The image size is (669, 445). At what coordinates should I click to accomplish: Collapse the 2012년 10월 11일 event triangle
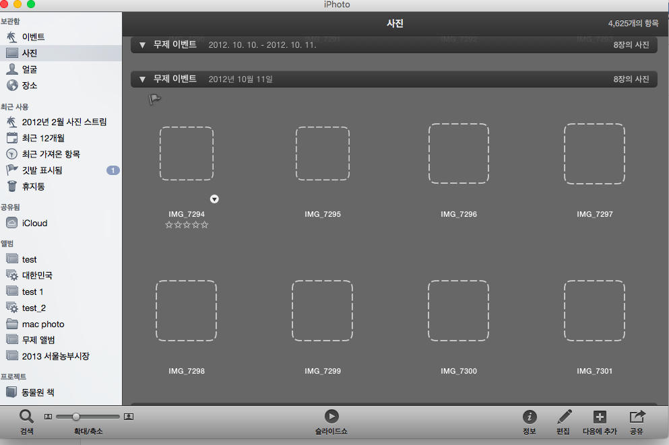142,79
